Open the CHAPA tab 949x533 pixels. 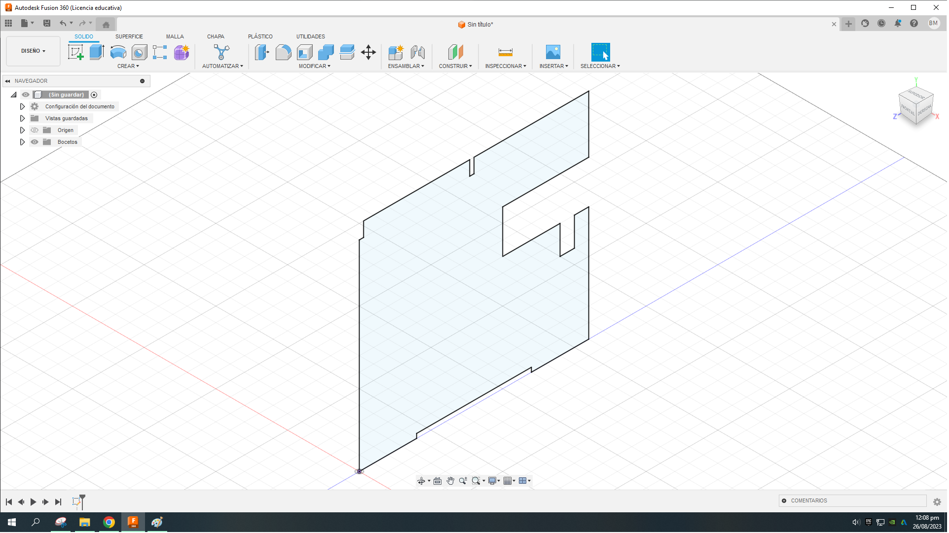(x=216, y=36)
